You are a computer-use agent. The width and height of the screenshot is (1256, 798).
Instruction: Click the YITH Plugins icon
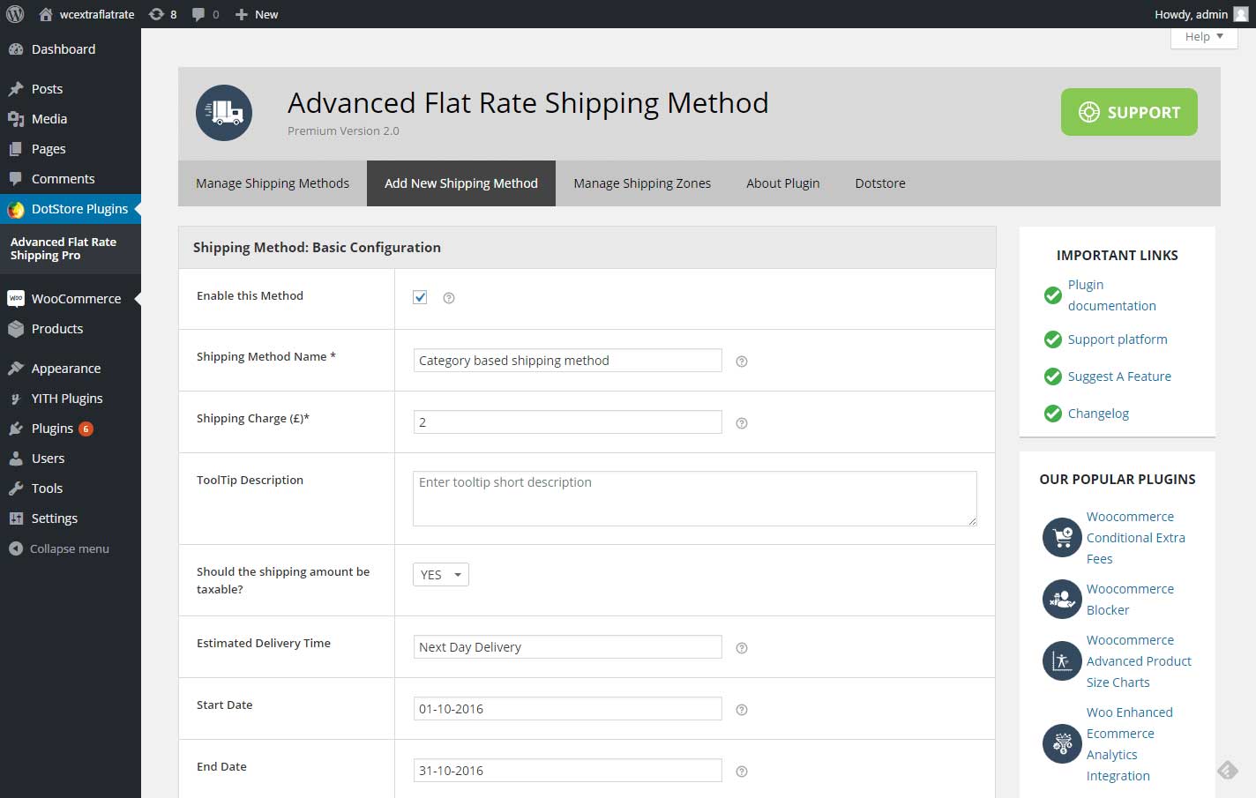coord(16,399)
